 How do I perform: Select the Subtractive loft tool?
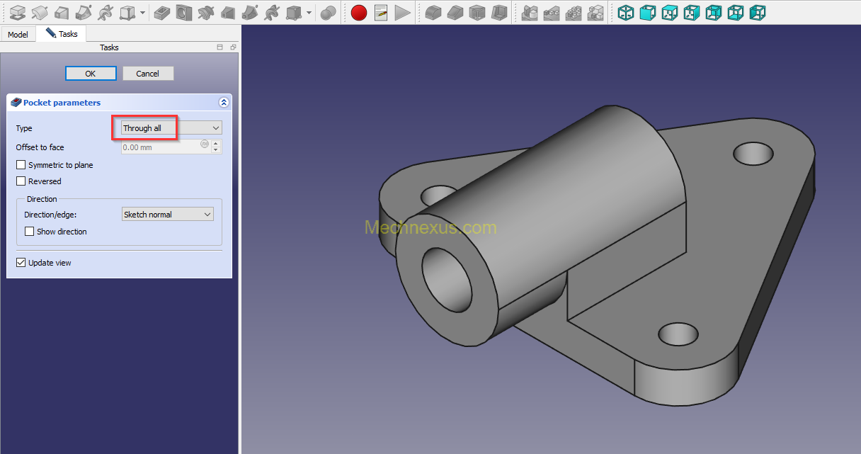point(228,12)
